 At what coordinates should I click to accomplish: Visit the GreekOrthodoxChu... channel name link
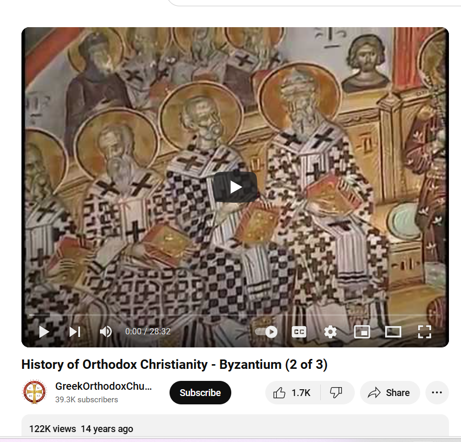(x=104, y=386)
